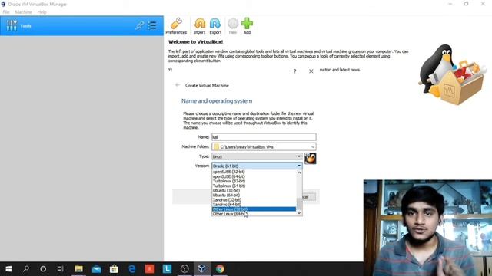
Task: Open Task View on taskbar
Action: (61, 269)
